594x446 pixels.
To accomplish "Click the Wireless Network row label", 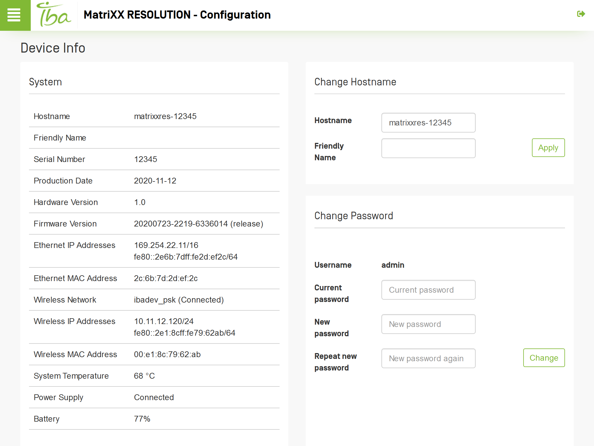I will click(x=65, y=300).
